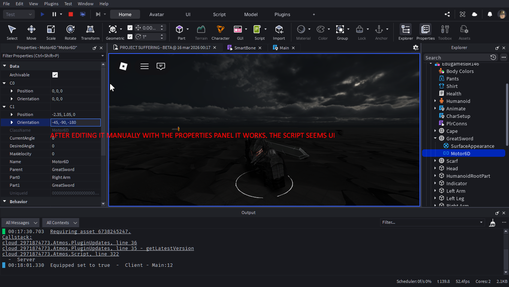Open the Window menu
This screenshot has width=509, height=287.
85,4
